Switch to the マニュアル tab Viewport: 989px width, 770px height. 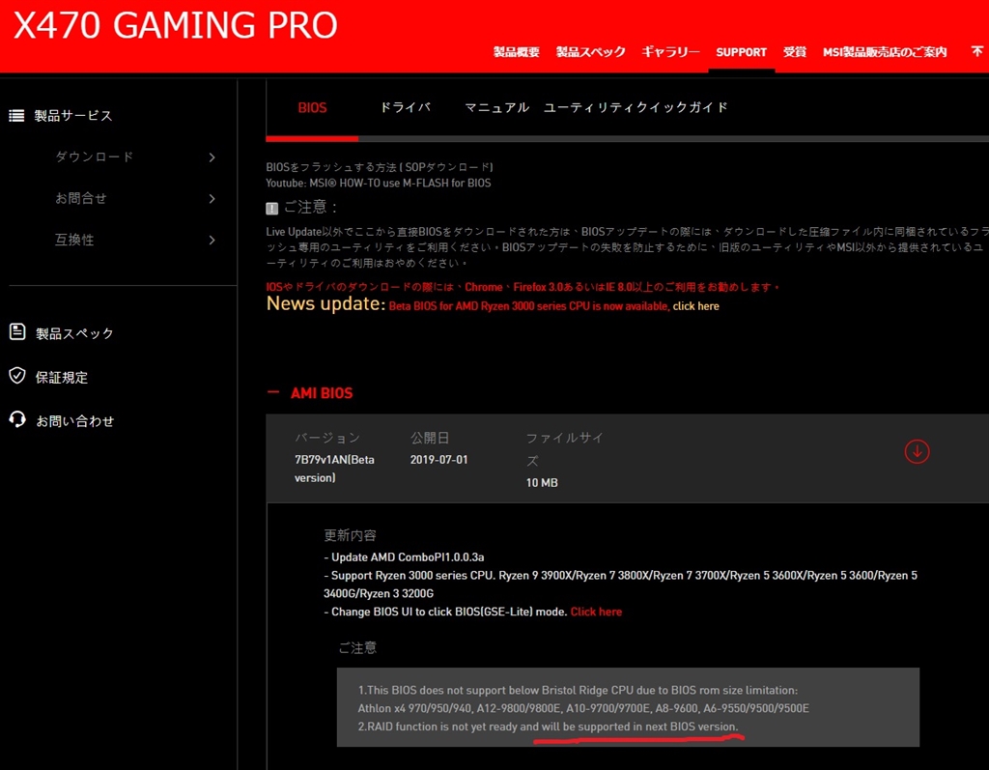pos(497,107)
